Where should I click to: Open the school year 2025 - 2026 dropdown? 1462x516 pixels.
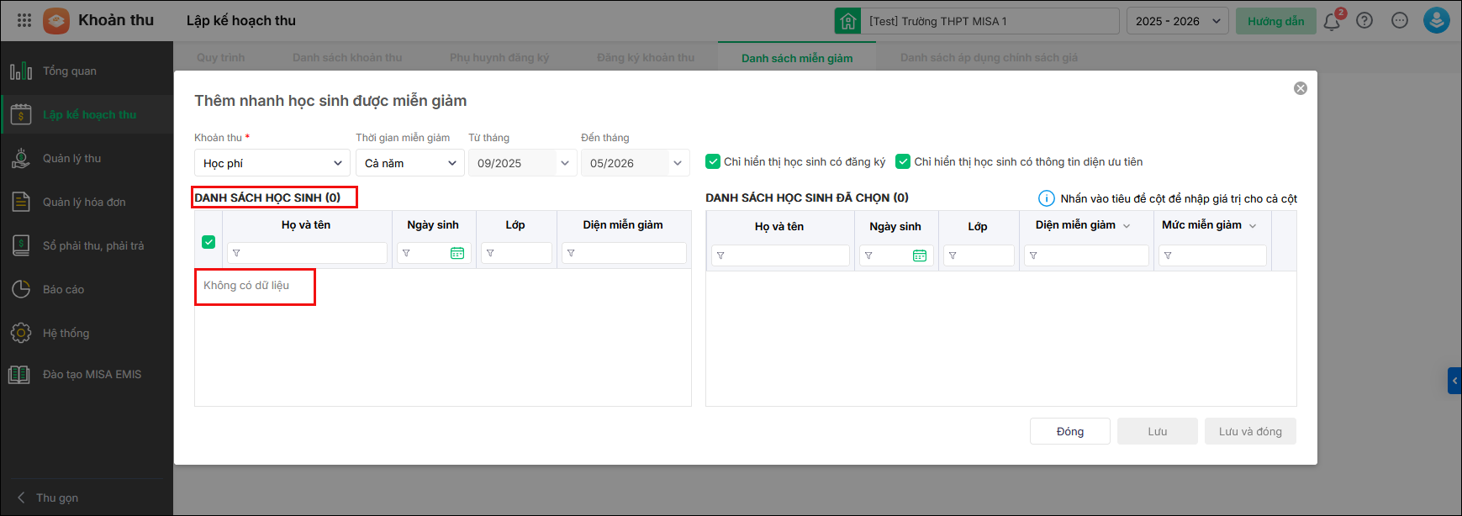point(1177,21)
